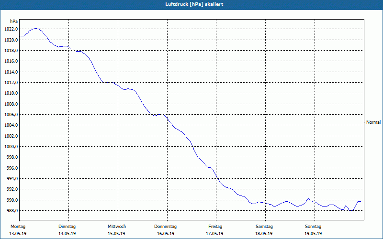Select the 1008,0 axis label

click(x=11, y=104)
